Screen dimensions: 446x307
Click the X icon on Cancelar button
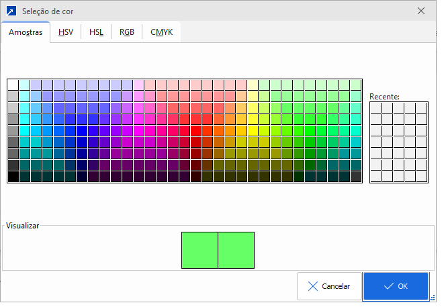pos(312,286)
